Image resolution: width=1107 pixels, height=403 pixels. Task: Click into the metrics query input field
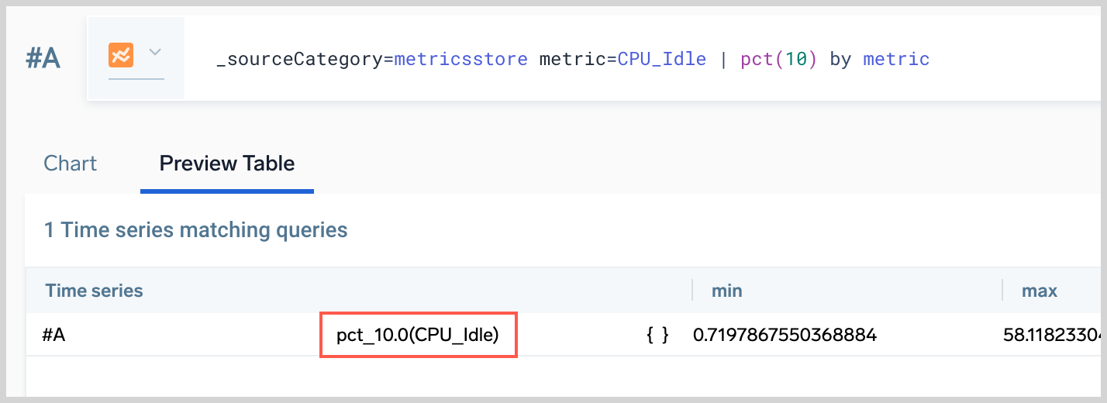[620, 59]
